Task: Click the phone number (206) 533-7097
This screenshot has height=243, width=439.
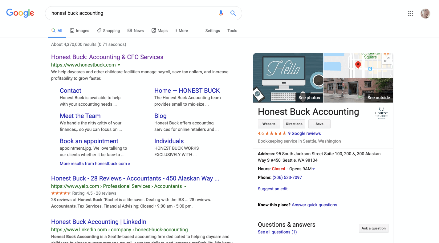Action: [287, 177]
